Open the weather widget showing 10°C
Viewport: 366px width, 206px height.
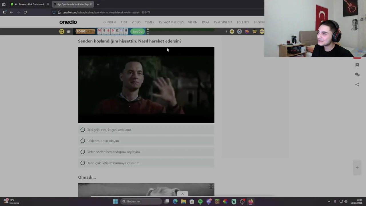click(11, 201)
